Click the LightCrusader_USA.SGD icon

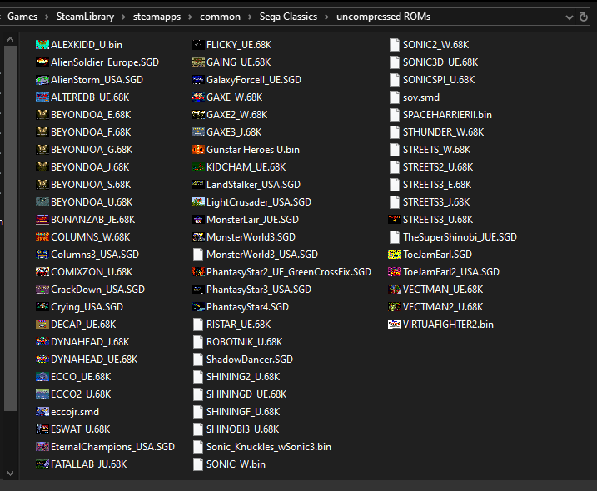198,202
